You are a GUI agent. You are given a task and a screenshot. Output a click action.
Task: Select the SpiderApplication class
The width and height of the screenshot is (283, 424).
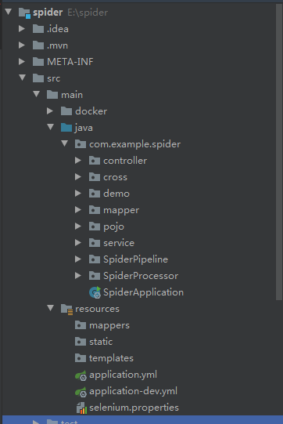[x=144, y=292]
